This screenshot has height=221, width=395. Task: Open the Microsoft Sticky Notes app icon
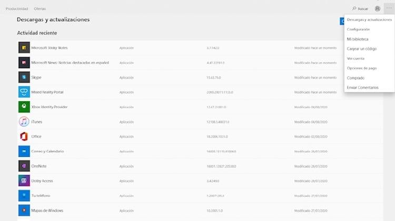(x=24, y=48)
